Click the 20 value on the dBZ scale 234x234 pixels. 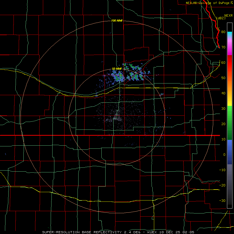(x=223, y=124)
